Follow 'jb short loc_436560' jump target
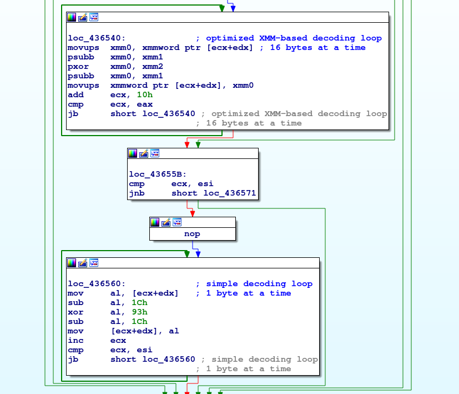 point(169,360)
